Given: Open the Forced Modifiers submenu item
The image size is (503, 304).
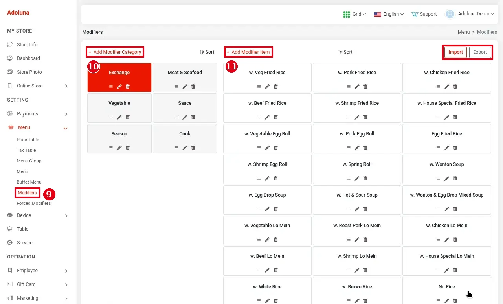Looking at the screenshot, I should click(x=34, y=203).
